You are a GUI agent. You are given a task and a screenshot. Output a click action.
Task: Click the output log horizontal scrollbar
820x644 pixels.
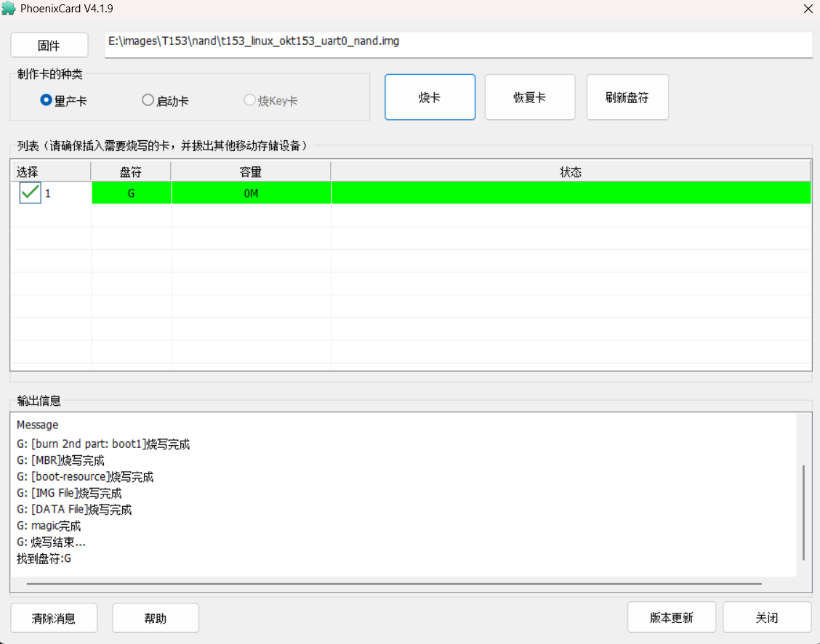[393, 583]
